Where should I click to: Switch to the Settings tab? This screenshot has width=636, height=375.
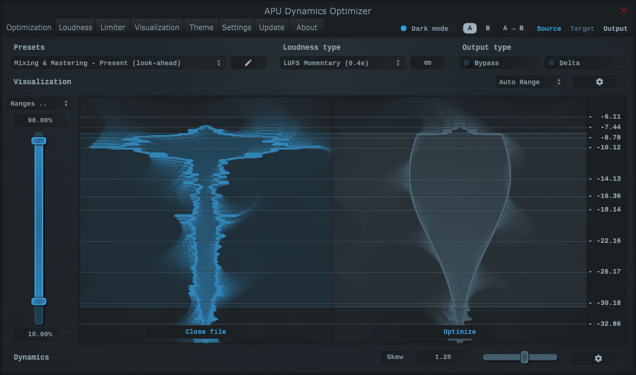point(237,28)
